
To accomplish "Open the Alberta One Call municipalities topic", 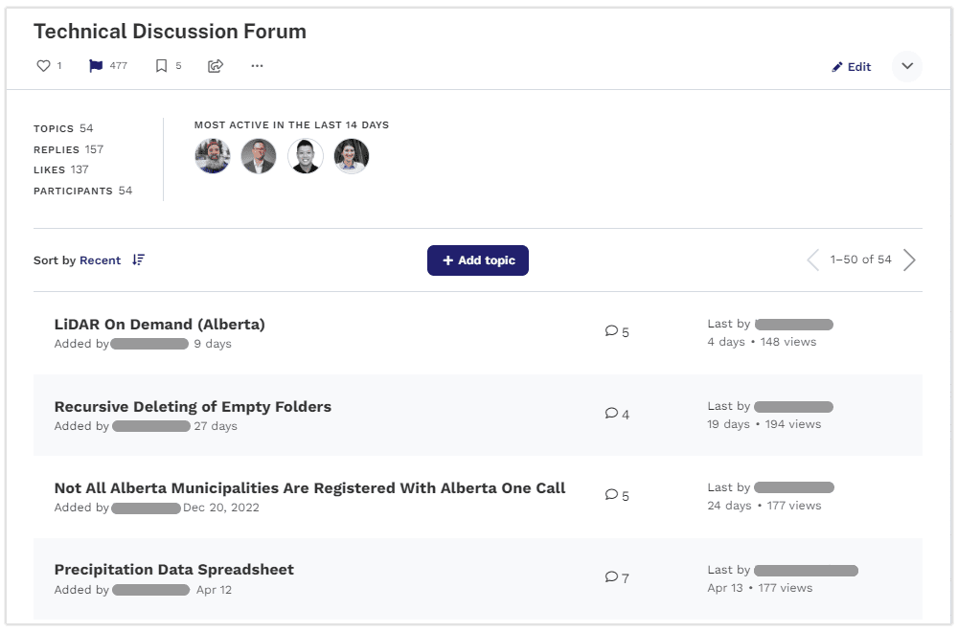I will point(309,488).
